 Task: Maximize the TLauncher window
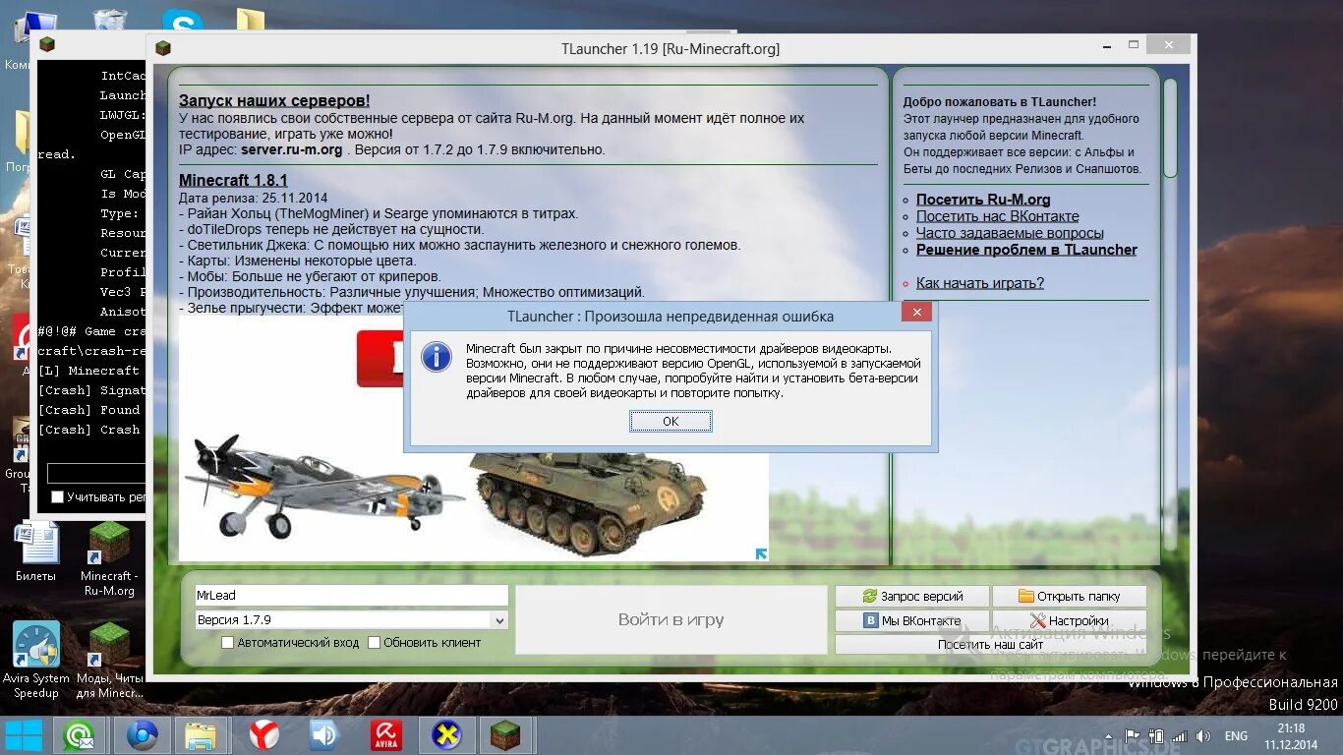1134,45
